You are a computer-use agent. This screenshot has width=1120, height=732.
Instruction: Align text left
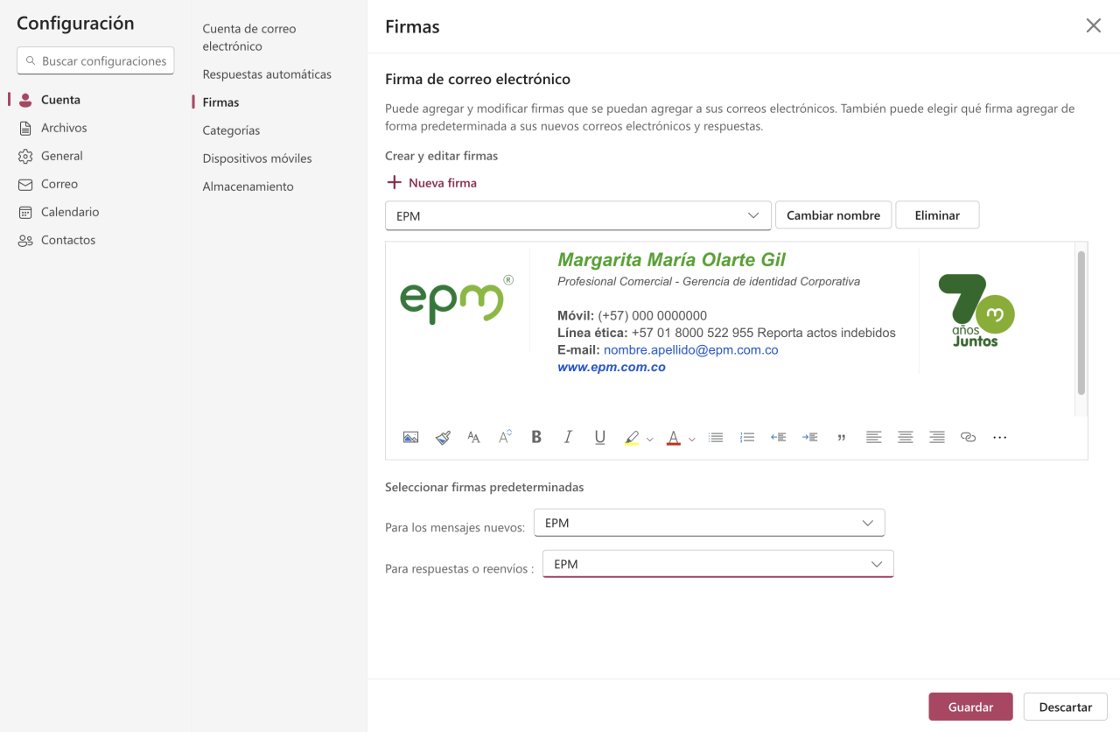873,437
